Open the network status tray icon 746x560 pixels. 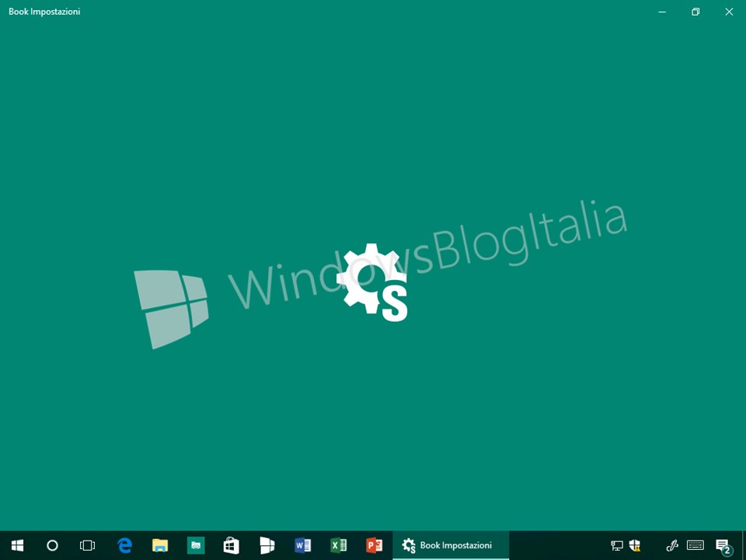tap(617, 545)
